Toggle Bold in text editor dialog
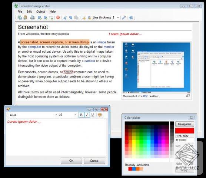Screen dimensions: 206x178 tap(81, 115)
